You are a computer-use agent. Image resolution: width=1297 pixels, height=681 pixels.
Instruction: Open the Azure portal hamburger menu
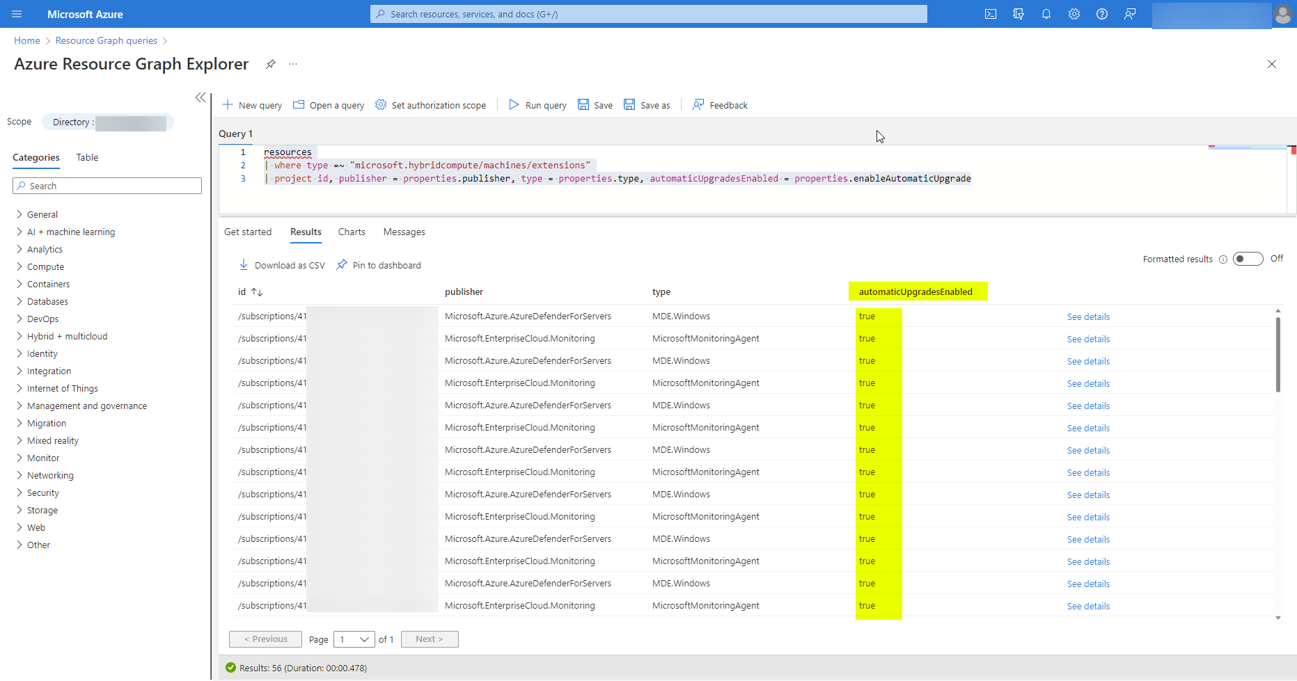[17, 14]
